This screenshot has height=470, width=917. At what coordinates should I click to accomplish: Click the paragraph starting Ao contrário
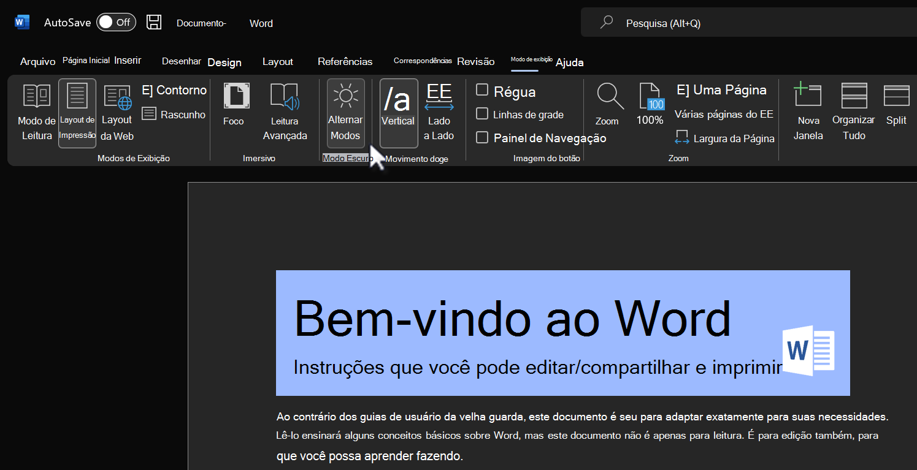point(582,417)
